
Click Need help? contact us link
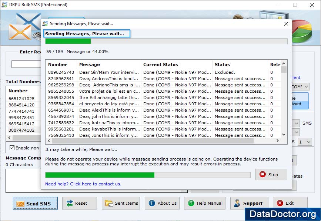[83, 184]
